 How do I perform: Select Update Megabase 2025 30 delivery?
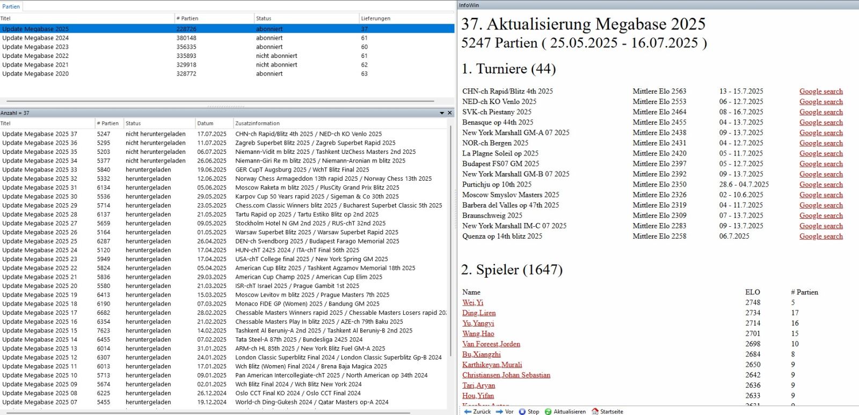(40, 197)
